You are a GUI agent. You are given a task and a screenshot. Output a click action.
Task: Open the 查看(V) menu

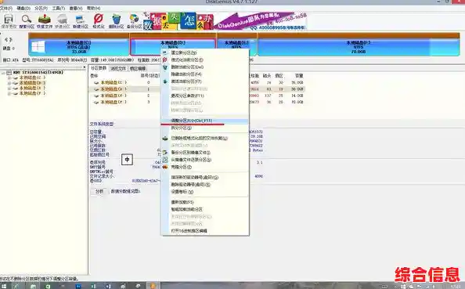(x=76, y=8)
